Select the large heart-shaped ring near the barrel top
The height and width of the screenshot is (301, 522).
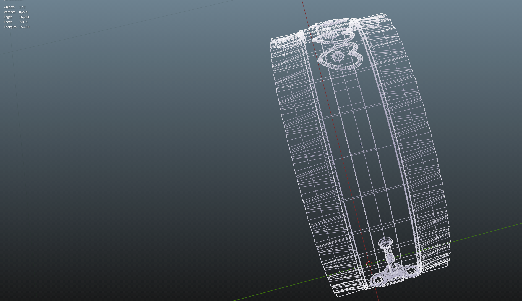tap(340, 56)
